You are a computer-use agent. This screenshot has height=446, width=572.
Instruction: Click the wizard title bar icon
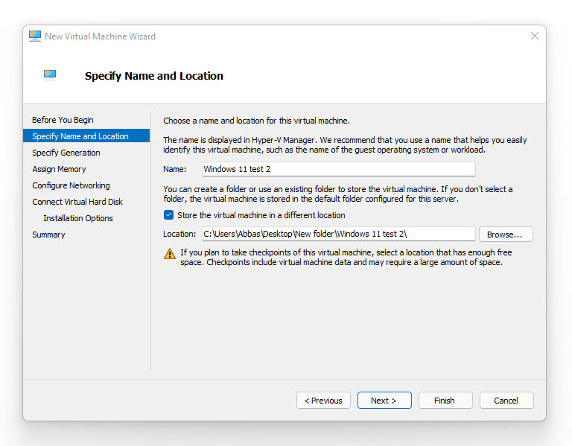[x=35, y=36]
